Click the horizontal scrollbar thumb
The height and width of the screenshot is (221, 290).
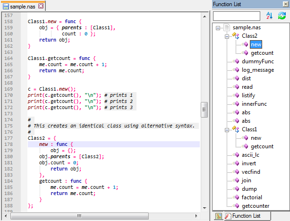tap(79, 216)
